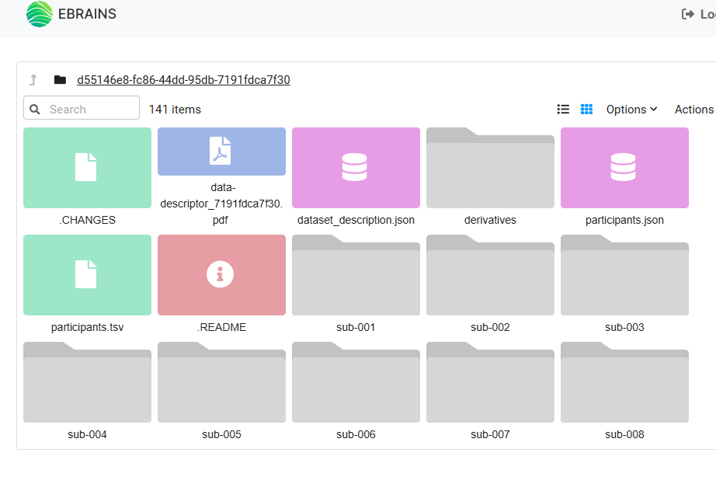This screenshot has height=491, width=716.
Task: Click the sub-003 name label
Action: pyautogui.click(x=624, y=328)
